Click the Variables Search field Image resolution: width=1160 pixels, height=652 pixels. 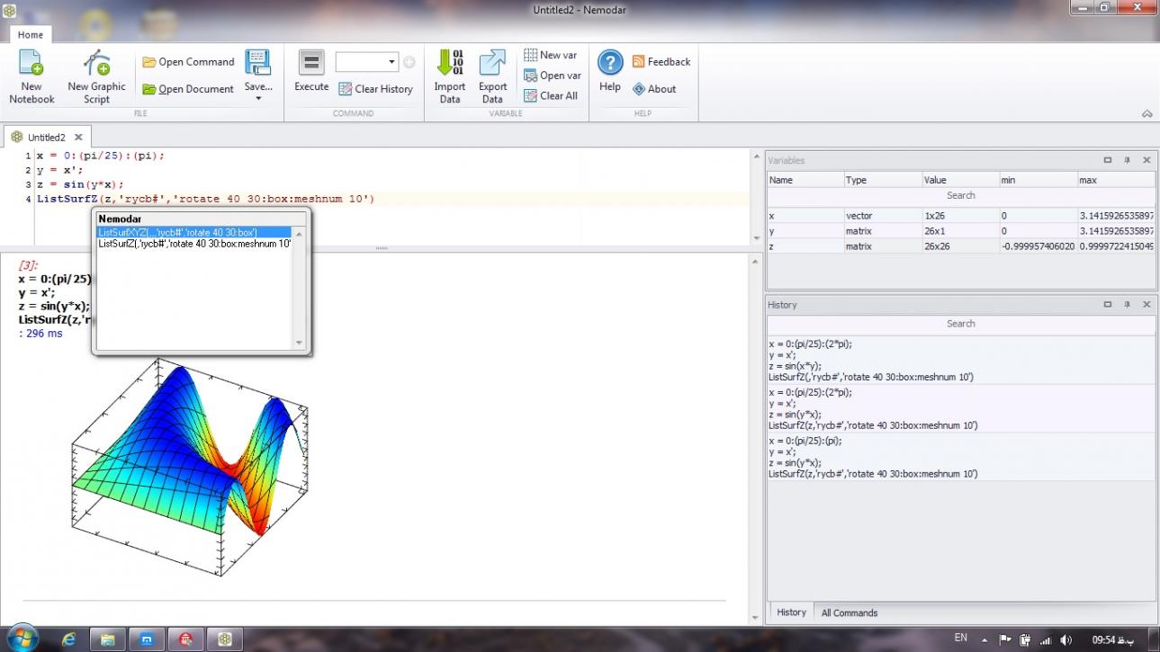960,195
